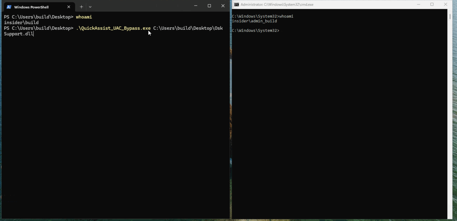Maximize the Administrator cmd.exe window

(x=432, y=4)
